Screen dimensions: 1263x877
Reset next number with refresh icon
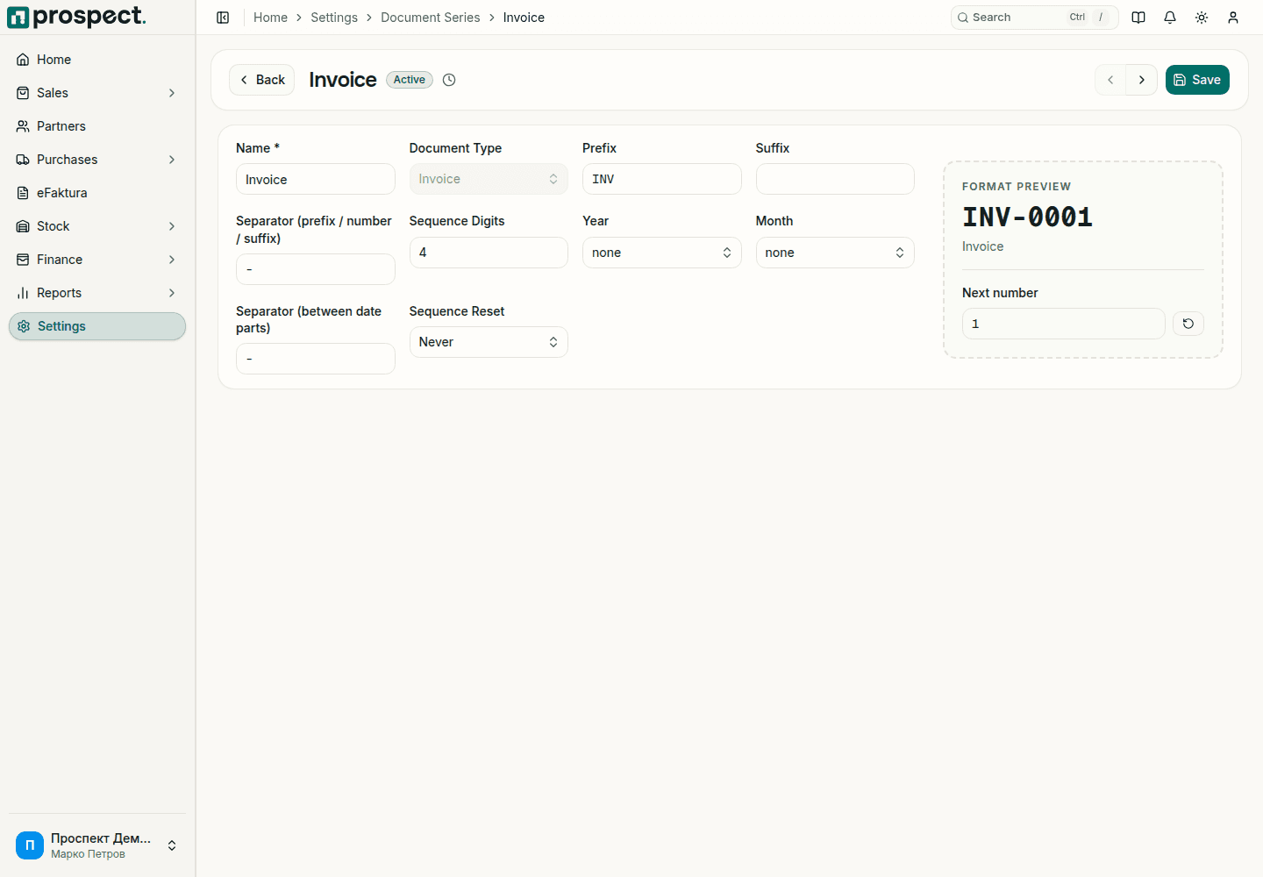[1188, 324]
